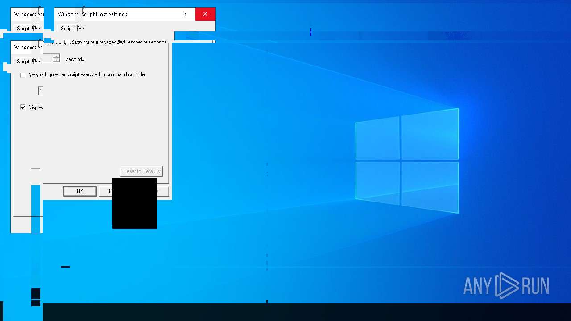Click the 'seconds' label
This screenshot has height=321, width=571.
75,59
